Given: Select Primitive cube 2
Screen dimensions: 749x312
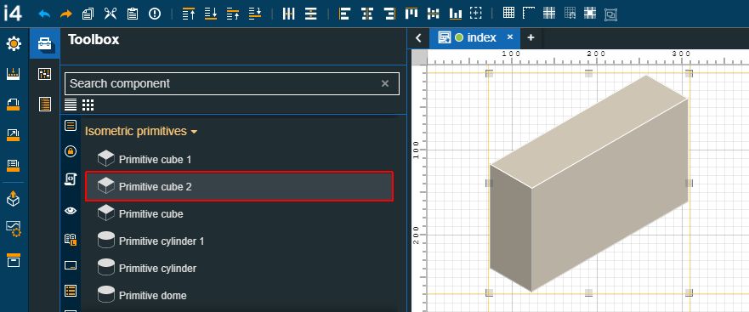Looking at the screenshot, I should pos(239,186).
